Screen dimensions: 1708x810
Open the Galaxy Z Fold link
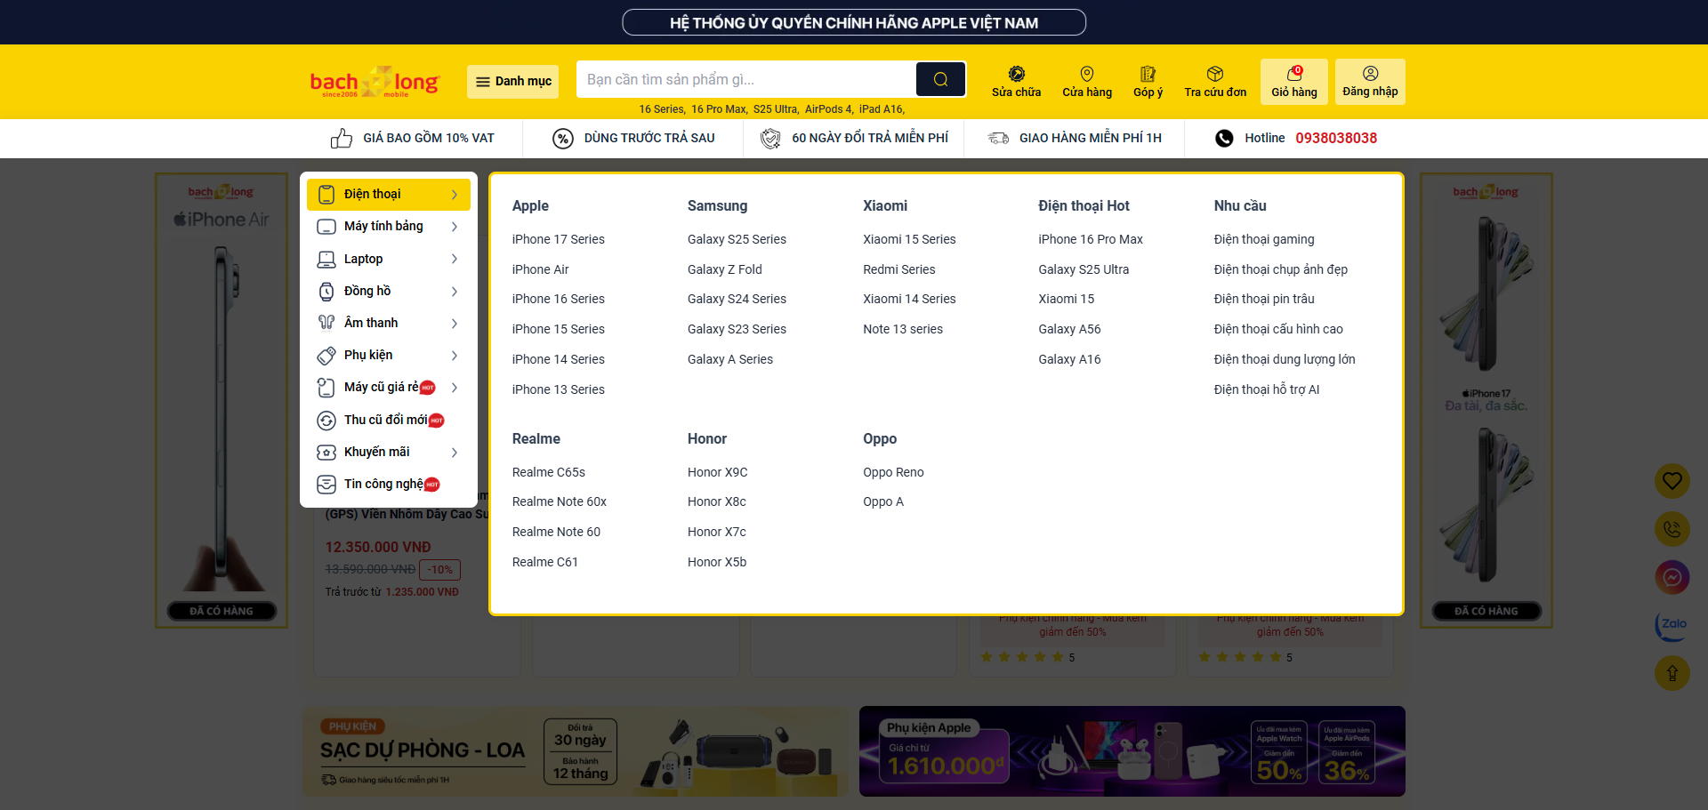[x=724, y=269]
